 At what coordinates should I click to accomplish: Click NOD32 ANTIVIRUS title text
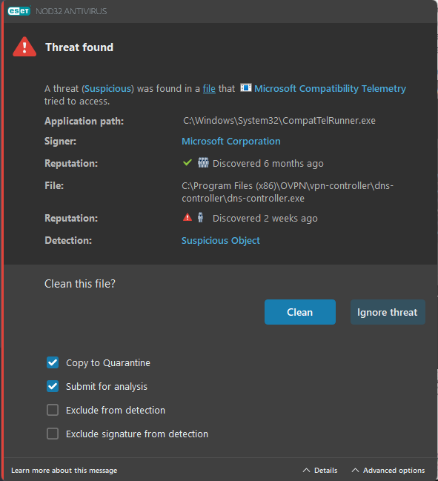[x=71, y=11]
